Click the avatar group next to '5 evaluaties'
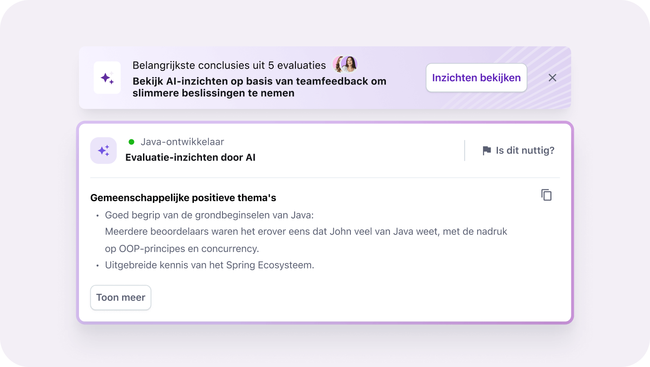The image size is (650, 367). tap(345, 64)
